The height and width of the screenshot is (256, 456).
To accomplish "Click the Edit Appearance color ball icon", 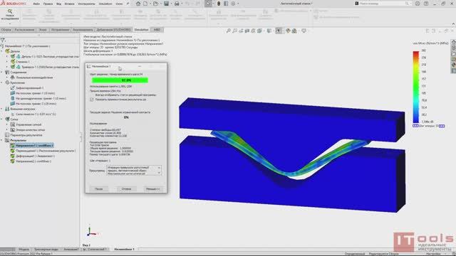I will pos(288,31).
